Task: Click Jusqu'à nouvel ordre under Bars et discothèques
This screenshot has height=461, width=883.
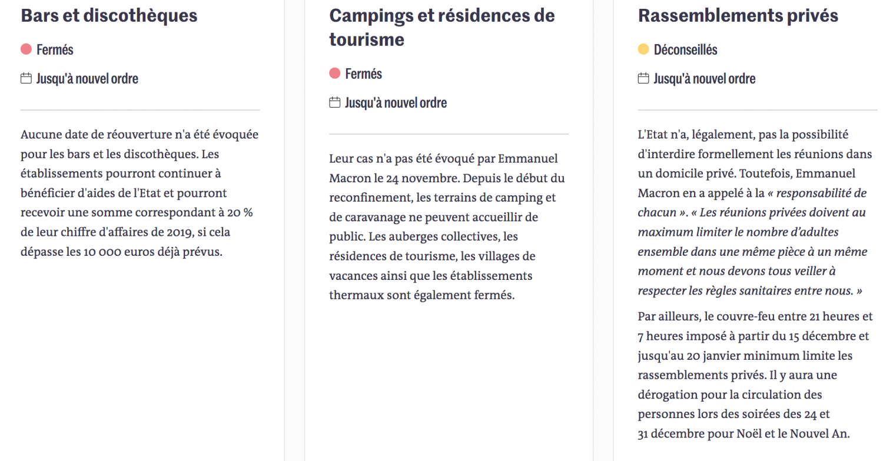Action: (x=87, y=79)
